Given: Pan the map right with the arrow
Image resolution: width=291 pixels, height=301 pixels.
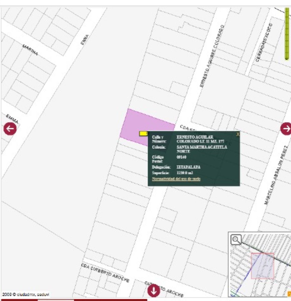Looking at the screenshot, I should [286, 128].
